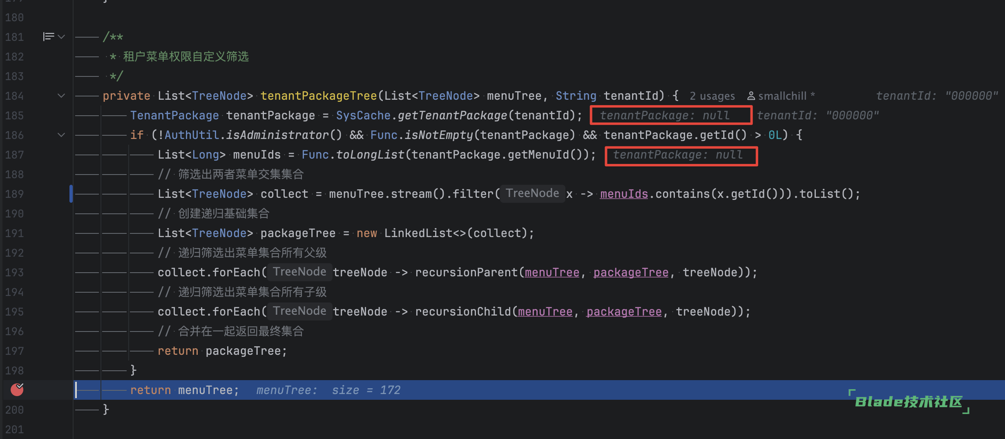
Task: Click the getTenantPackage method call
Action: 452,115
